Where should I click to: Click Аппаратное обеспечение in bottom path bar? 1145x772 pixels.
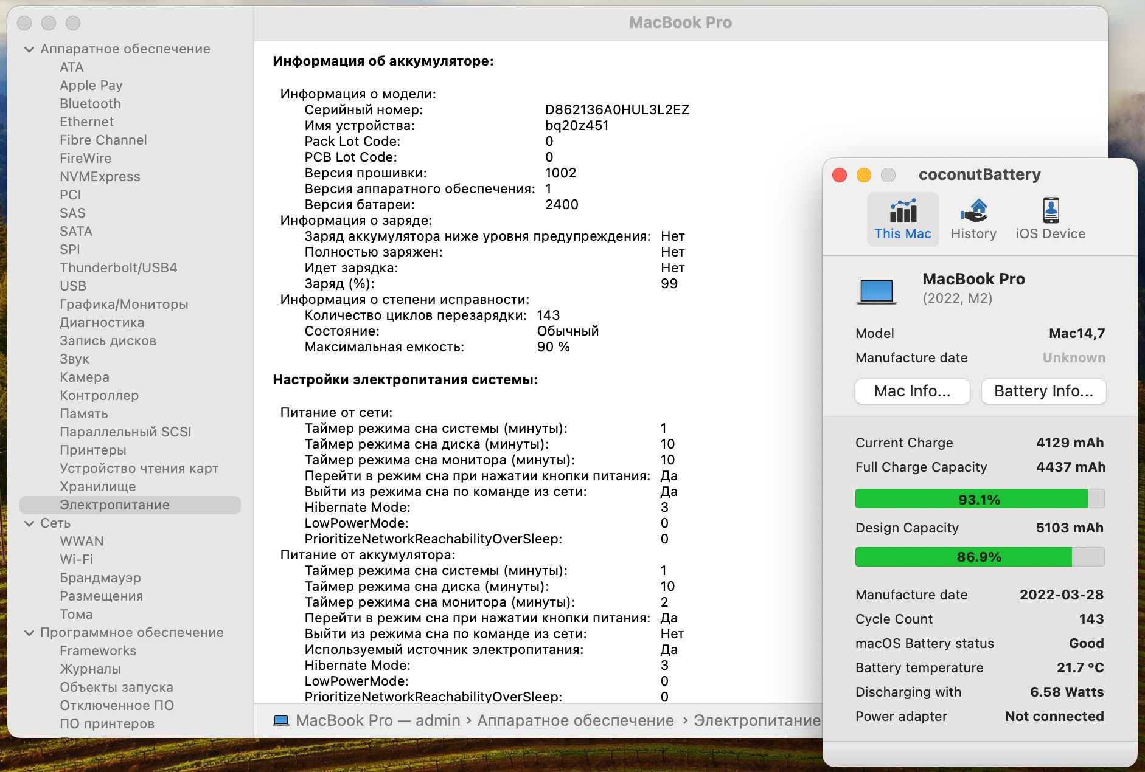click(576, 720)
